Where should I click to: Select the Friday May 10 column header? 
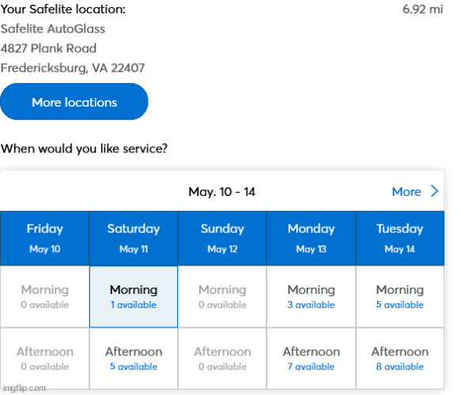pyautogui.click(x=45, y=239)
